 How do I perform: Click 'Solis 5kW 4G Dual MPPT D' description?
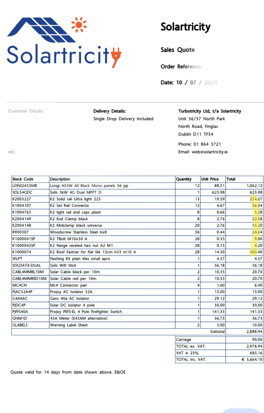[75, 192]
